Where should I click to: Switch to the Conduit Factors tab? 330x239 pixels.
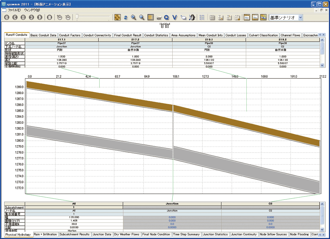[x=70, y=35]
